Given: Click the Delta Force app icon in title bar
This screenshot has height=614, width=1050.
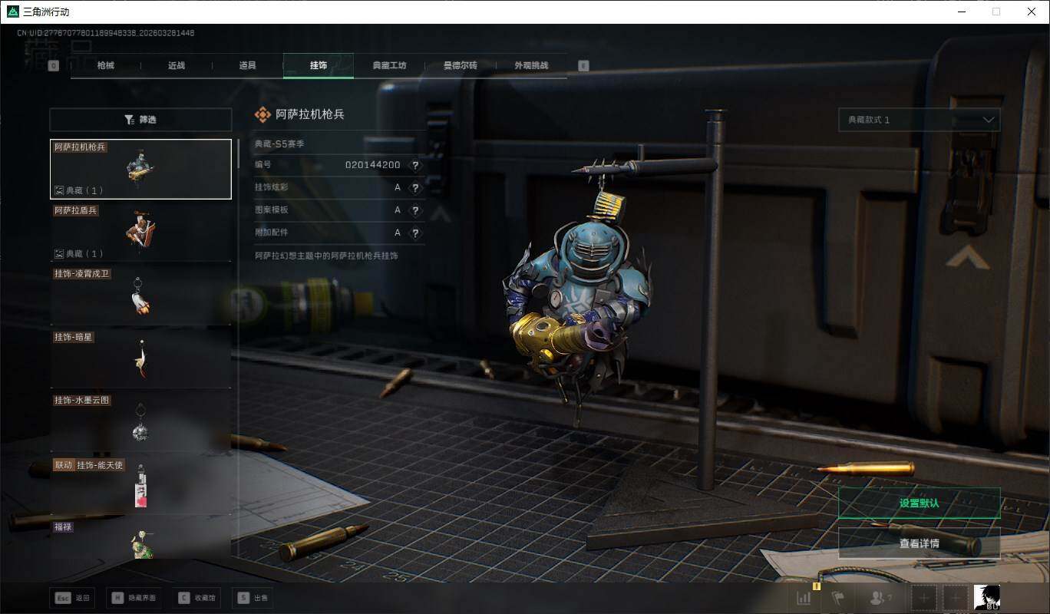Looking at the screenshot, I should point(12,12).
